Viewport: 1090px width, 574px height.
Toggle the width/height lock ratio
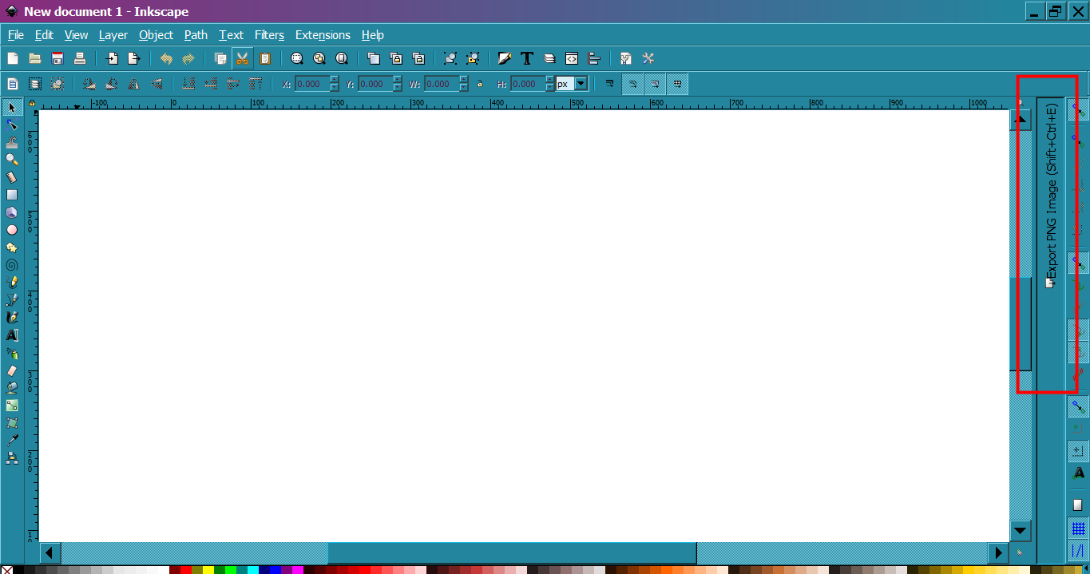(x=480, y=84)
